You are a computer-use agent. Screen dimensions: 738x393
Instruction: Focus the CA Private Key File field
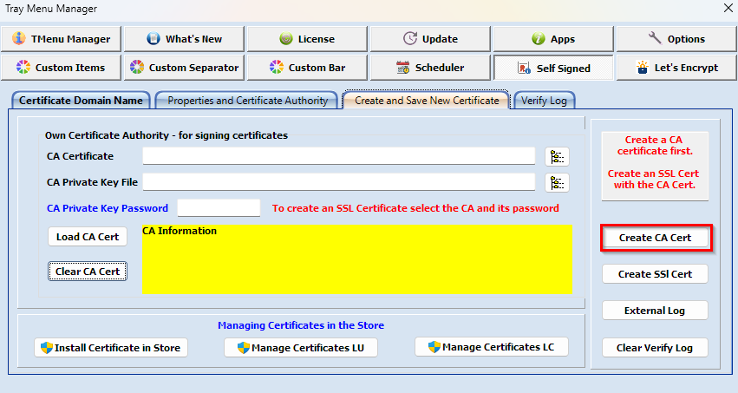pos(339,181)
